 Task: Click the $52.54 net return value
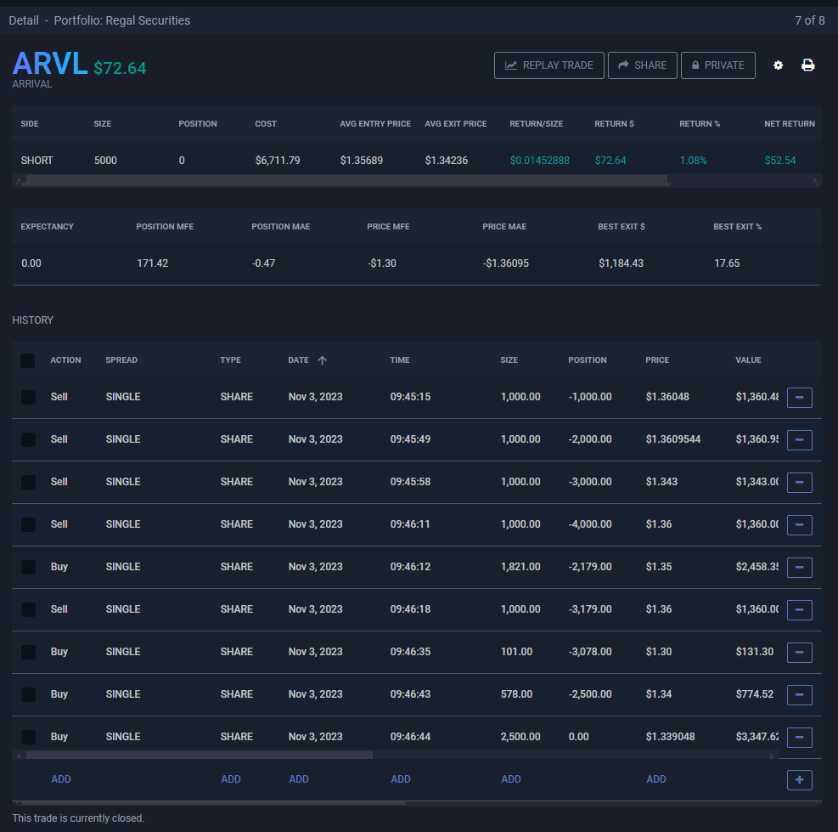pyautogui.click(x=779, y=161)
